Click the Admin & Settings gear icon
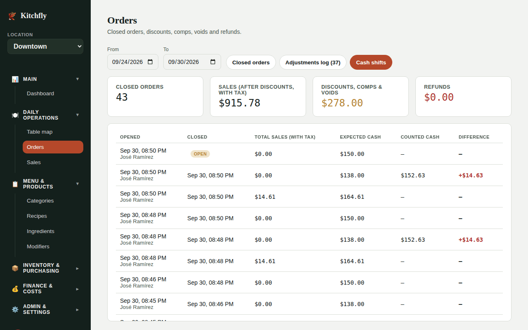The image size is (528, 330). pos(15,309)
